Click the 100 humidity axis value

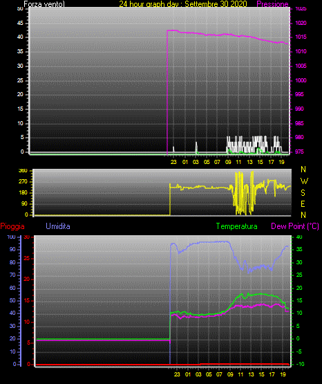pyautogui.click(x=12, y=237)
